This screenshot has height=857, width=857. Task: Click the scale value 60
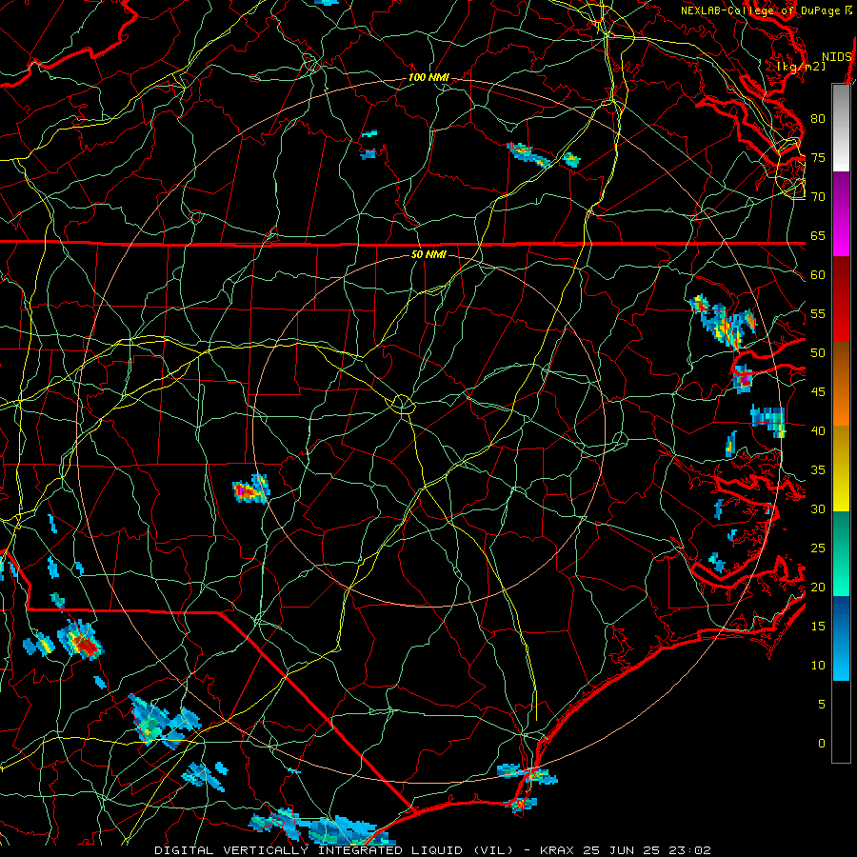click(x=818, y=275)
